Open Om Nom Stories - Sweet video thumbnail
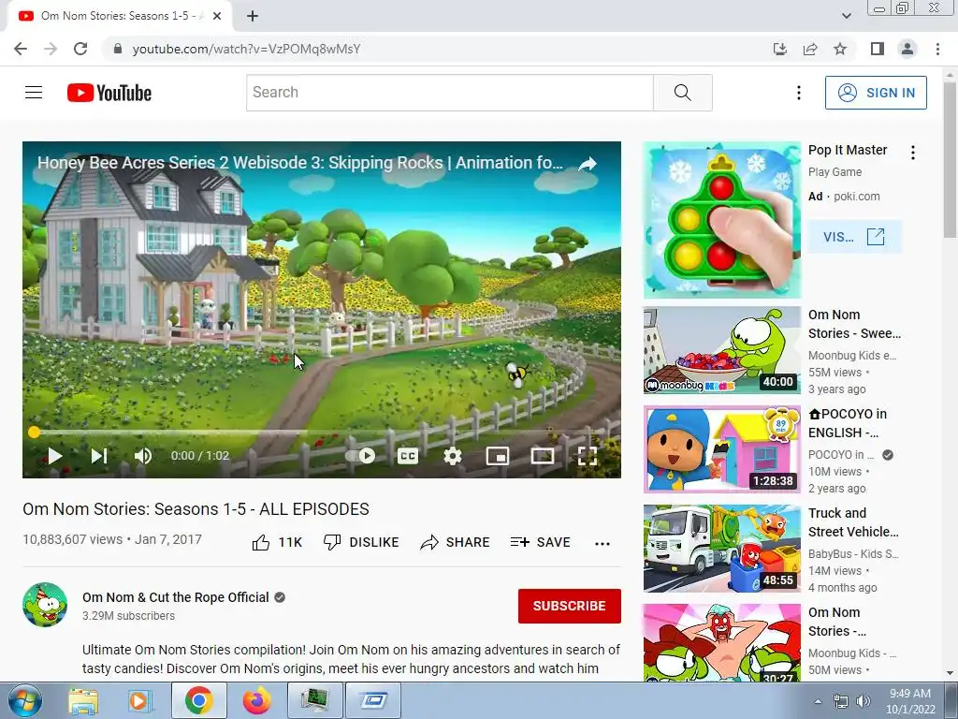Viewport: 958px width, 719px height. coord(721,350)
